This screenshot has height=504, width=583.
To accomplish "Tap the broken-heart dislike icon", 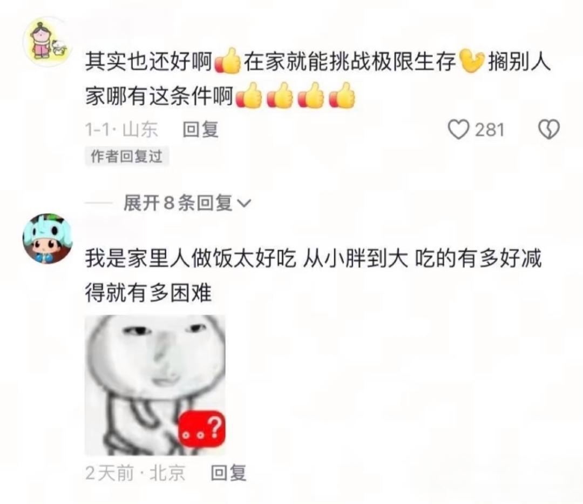I will tap(549, 130).
